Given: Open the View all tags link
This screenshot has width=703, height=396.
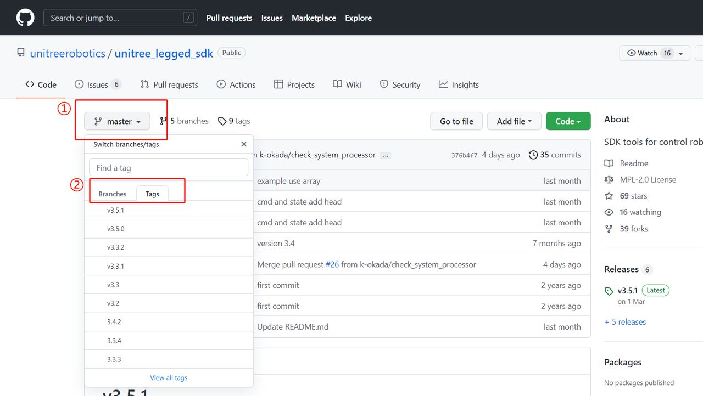Looking at the screenshot, I should (x=169, y=378).
